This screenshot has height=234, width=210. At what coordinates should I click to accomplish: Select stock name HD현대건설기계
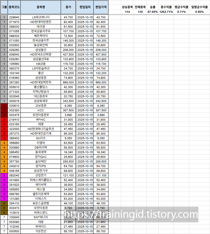[41, 133]
